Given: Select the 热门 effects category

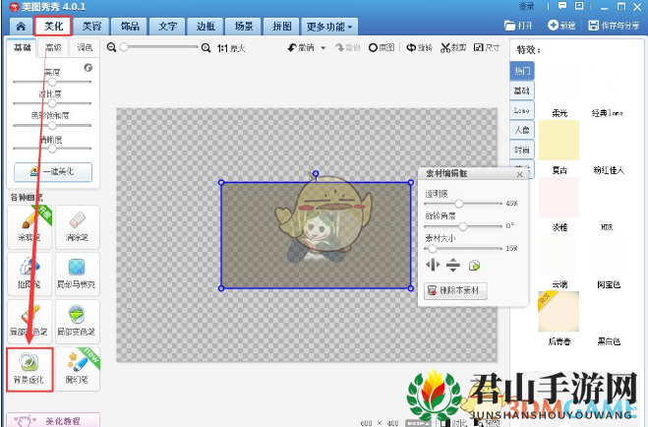Looking at the screenshot, I should click(x=522, y=71).
